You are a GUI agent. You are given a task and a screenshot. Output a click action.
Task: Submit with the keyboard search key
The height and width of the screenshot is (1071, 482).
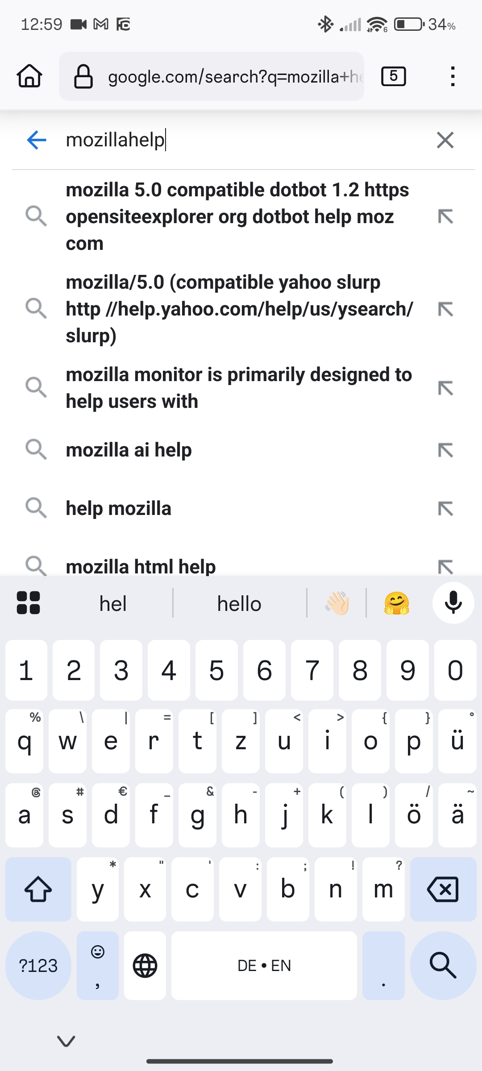(x=443, y=965)
